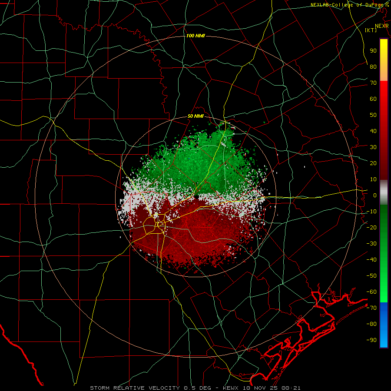Click the gray zero-velocity segment of color bar

coord(384,192)
